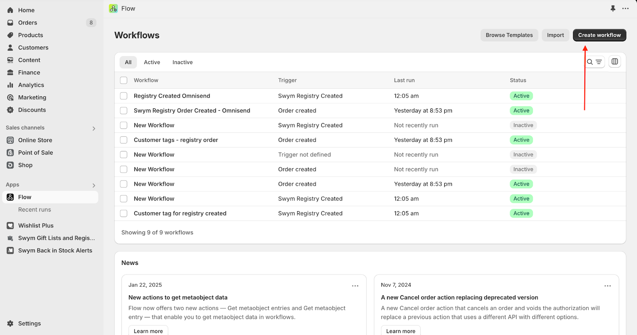Open the Settings gear icon

pyautogui.click(x=10, y=323)
